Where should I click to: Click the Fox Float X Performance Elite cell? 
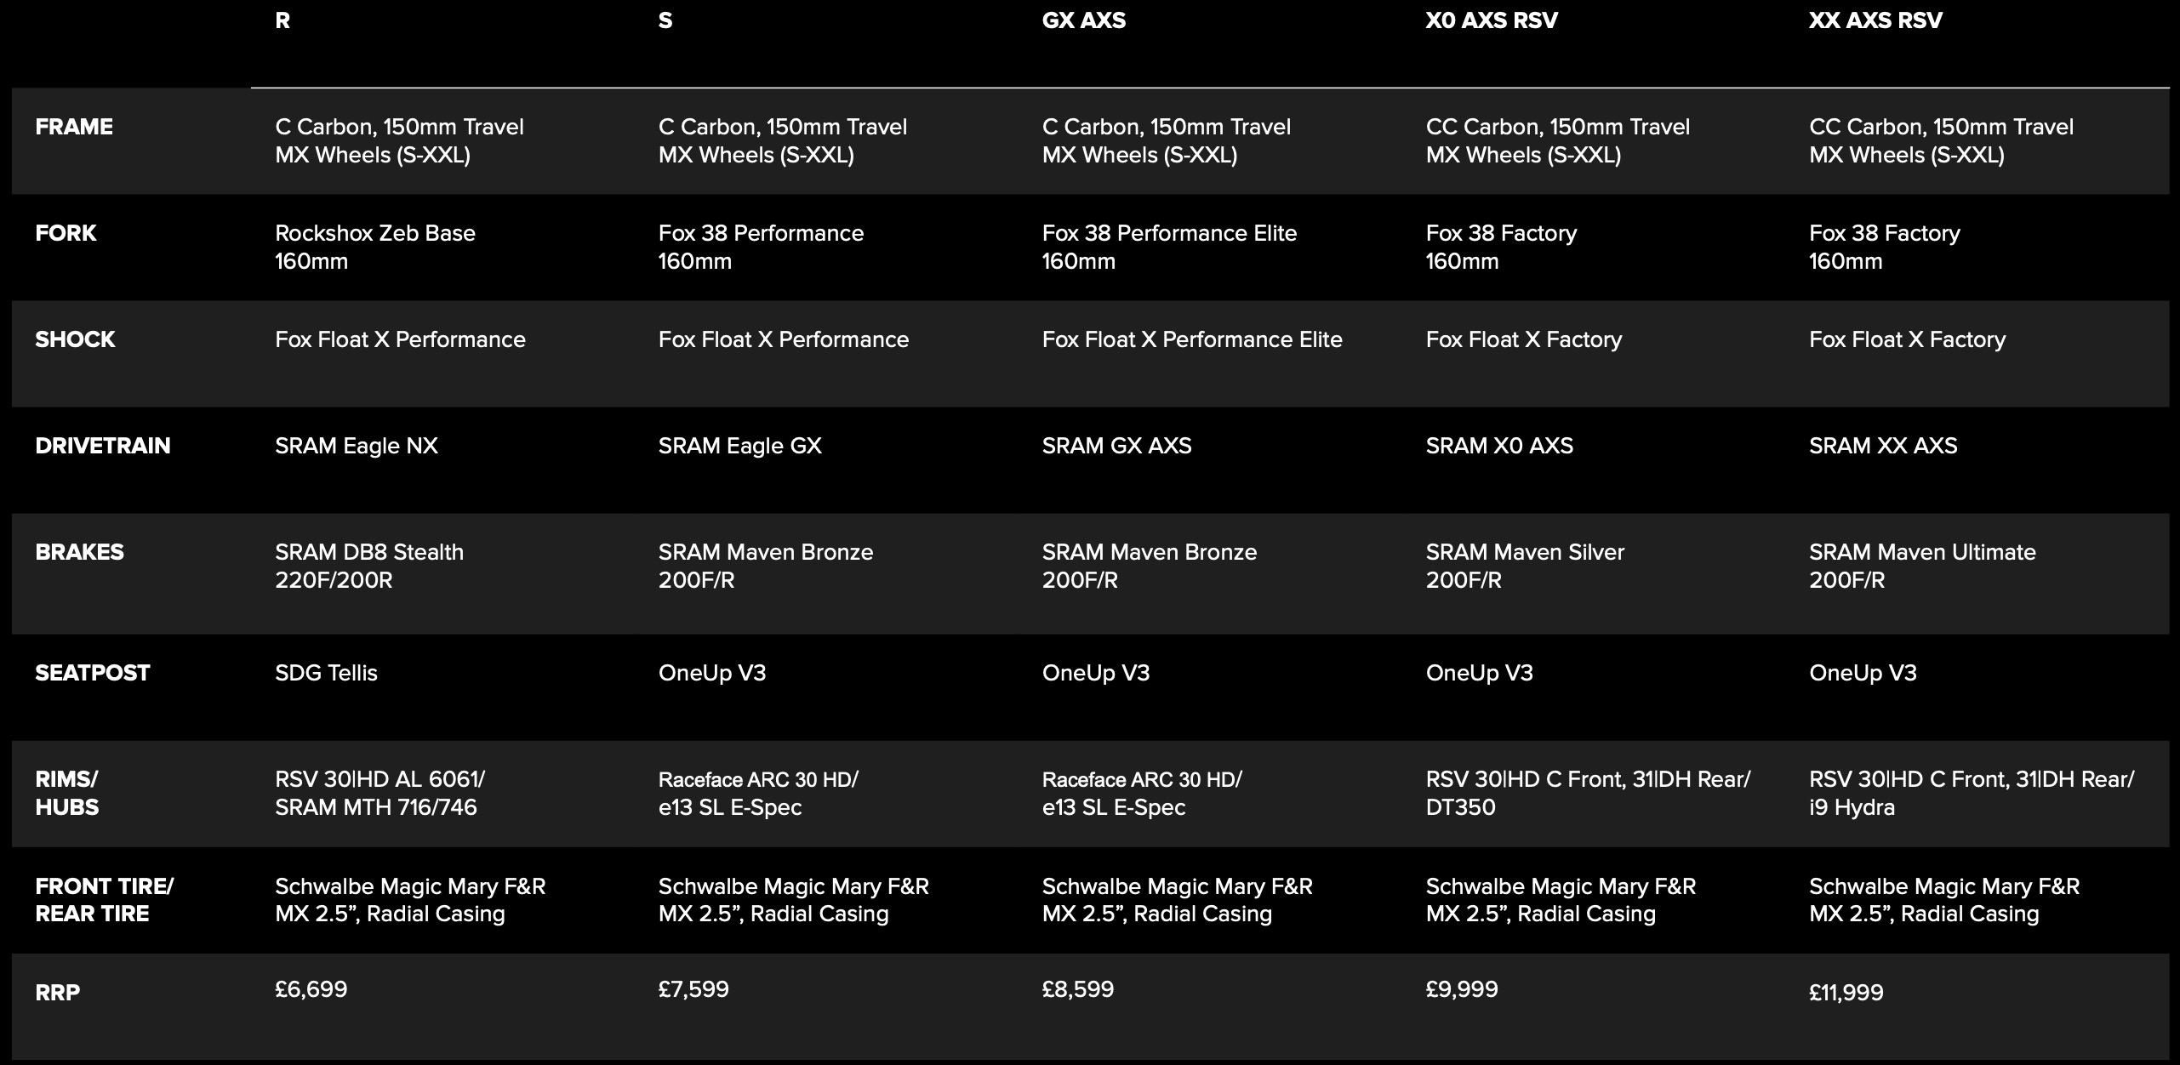(1191, 339)
